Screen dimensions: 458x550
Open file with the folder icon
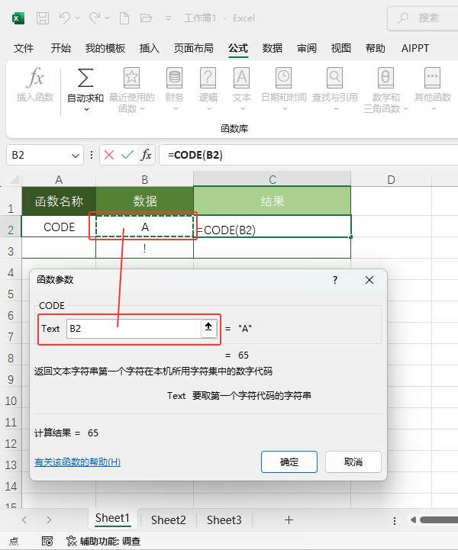click(146, 18)
